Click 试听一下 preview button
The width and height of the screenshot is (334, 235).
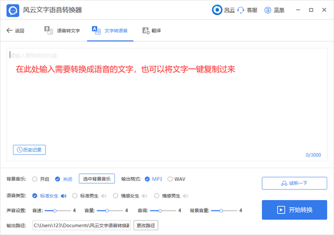pyautogui.click(x=294, y=183)
